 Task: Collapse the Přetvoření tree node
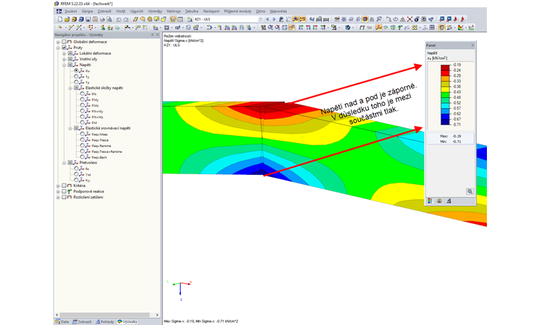(x=64, y=163)
